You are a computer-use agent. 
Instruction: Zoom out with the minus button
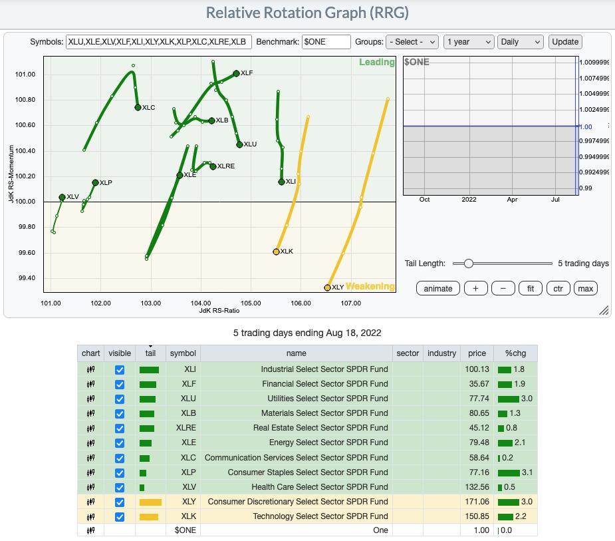503,289
